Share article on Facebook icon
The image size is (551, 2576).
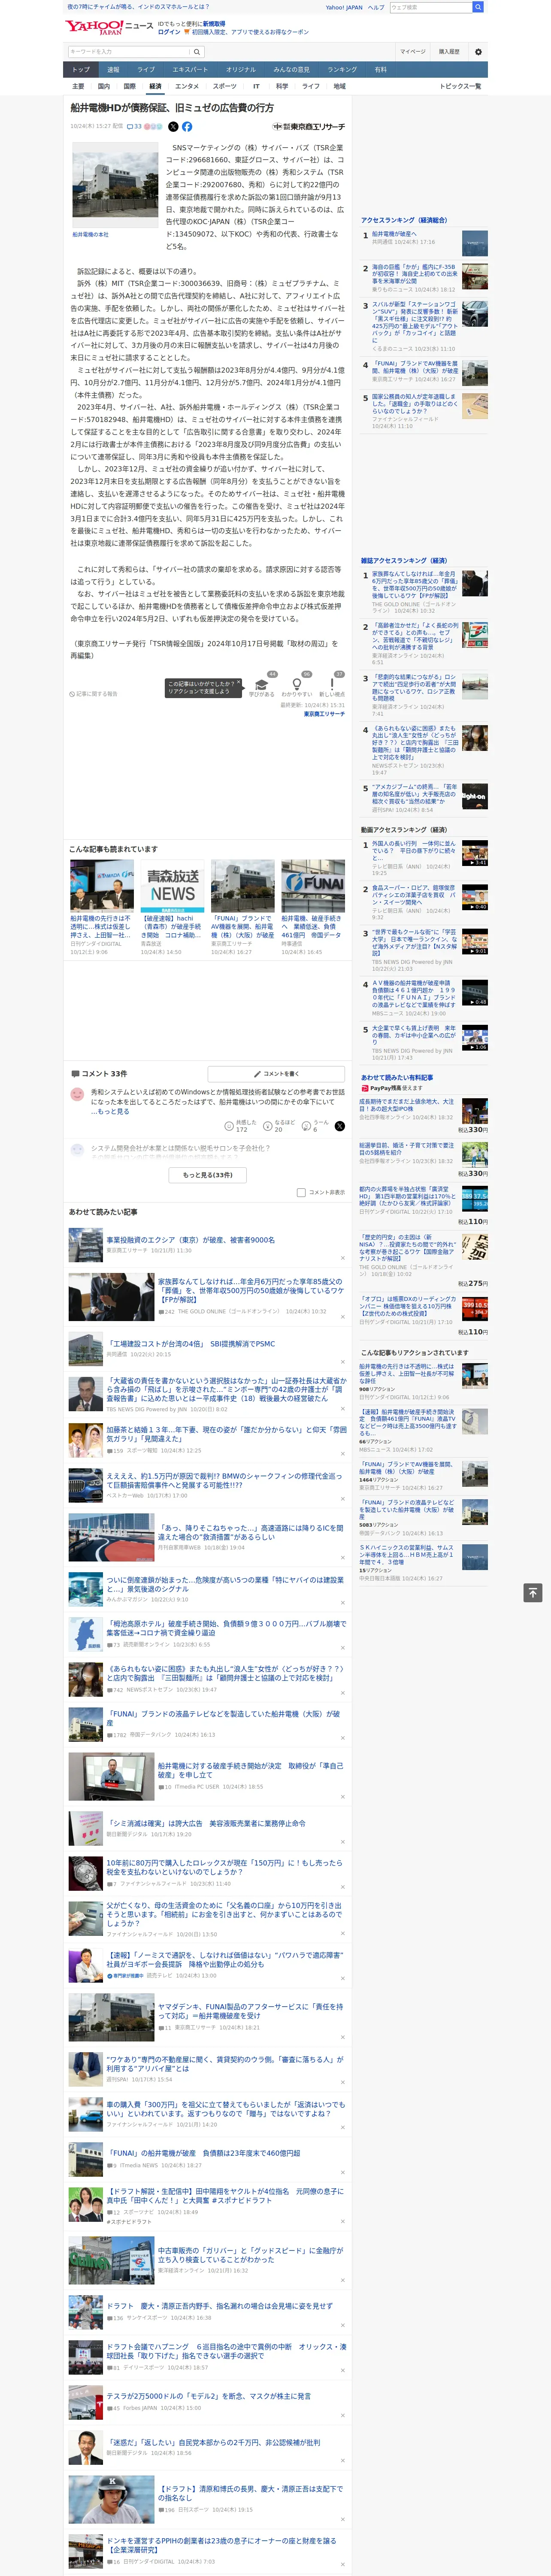[187, 127]
